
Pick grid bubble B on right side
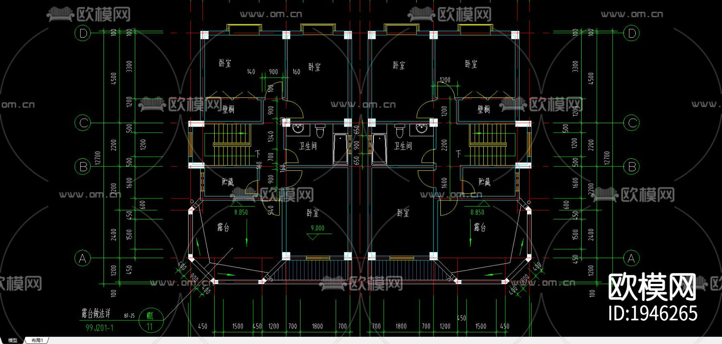coord(632,166)
